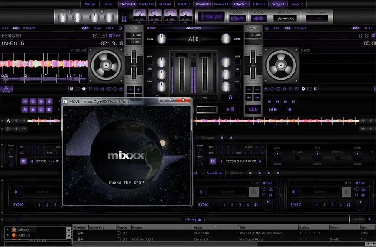Enable the Auto DJ button in top bar
This screenshot has height=247, width=376.
tap(259, 18)
